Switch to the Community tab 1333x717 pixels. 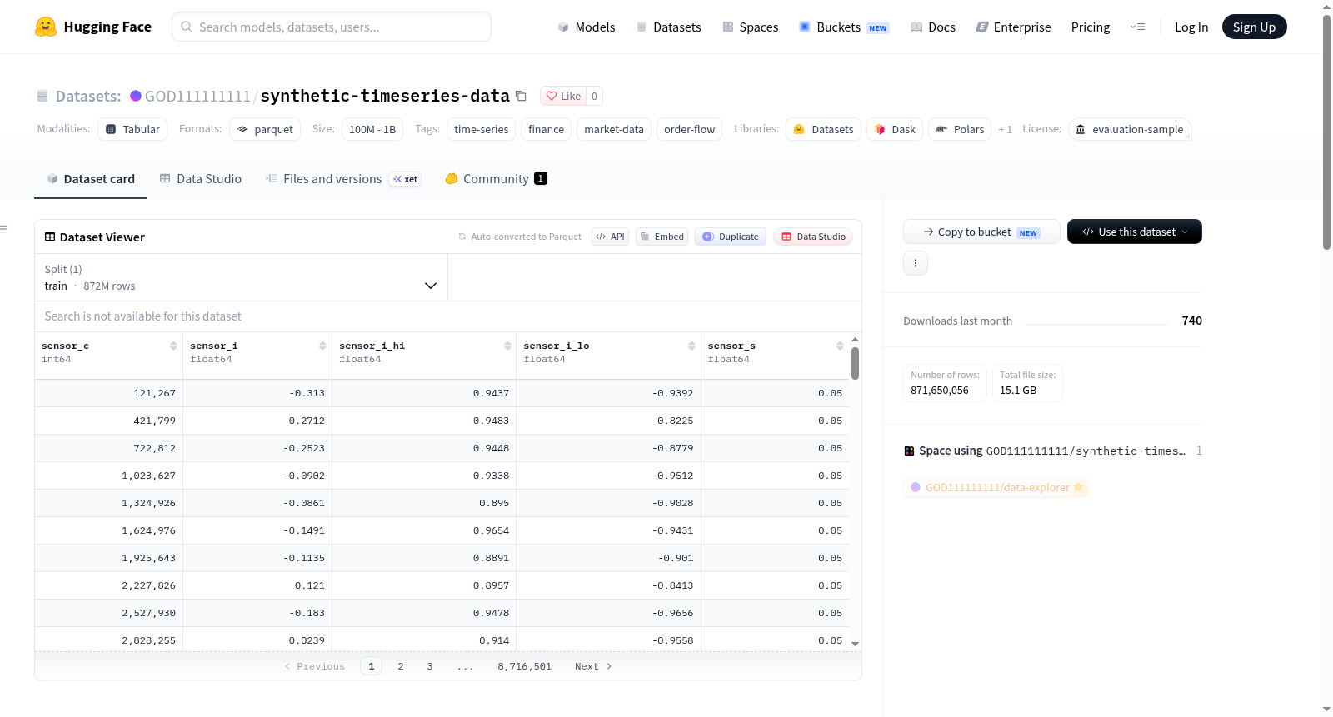click(x=497, y=178)
